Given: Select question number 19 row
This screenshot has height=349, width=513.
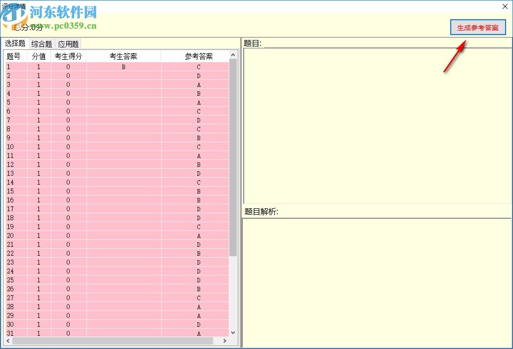Looking at the screenshot, I should pyautogui.click(x=10, y=227).
